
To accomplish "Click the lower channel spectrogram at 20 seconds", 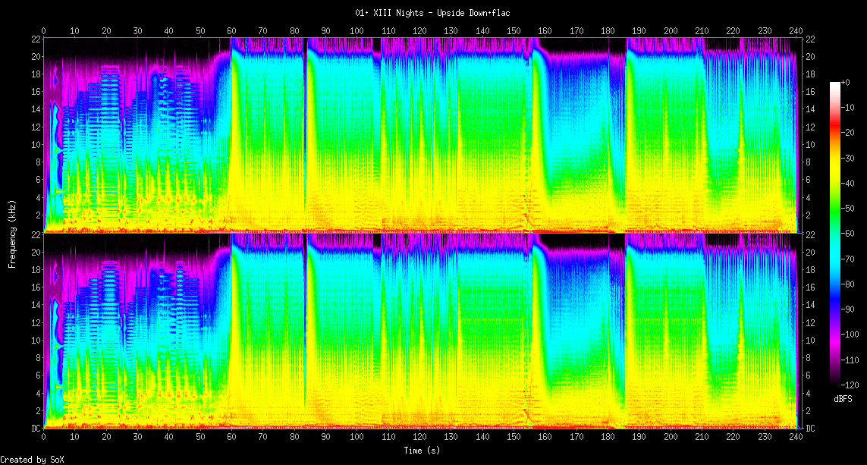I will pos(106,331).
